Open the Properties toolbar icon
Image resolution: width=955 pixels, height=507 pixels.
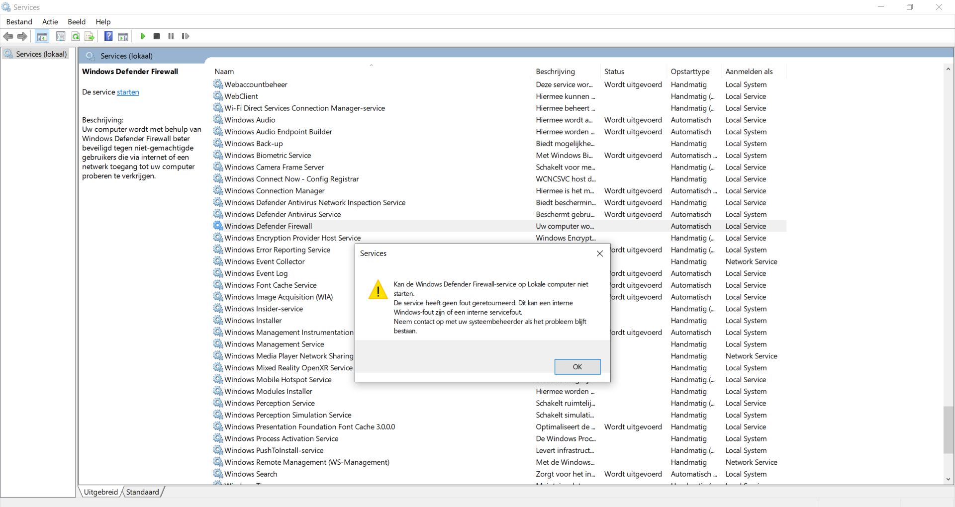[x=61, y=36]
